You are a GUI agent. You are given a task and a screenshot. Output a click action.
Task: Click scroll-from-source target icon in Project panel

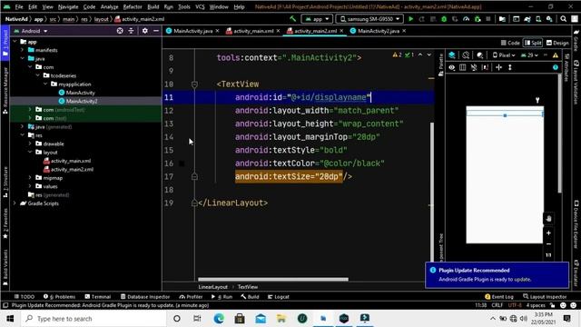120,31
